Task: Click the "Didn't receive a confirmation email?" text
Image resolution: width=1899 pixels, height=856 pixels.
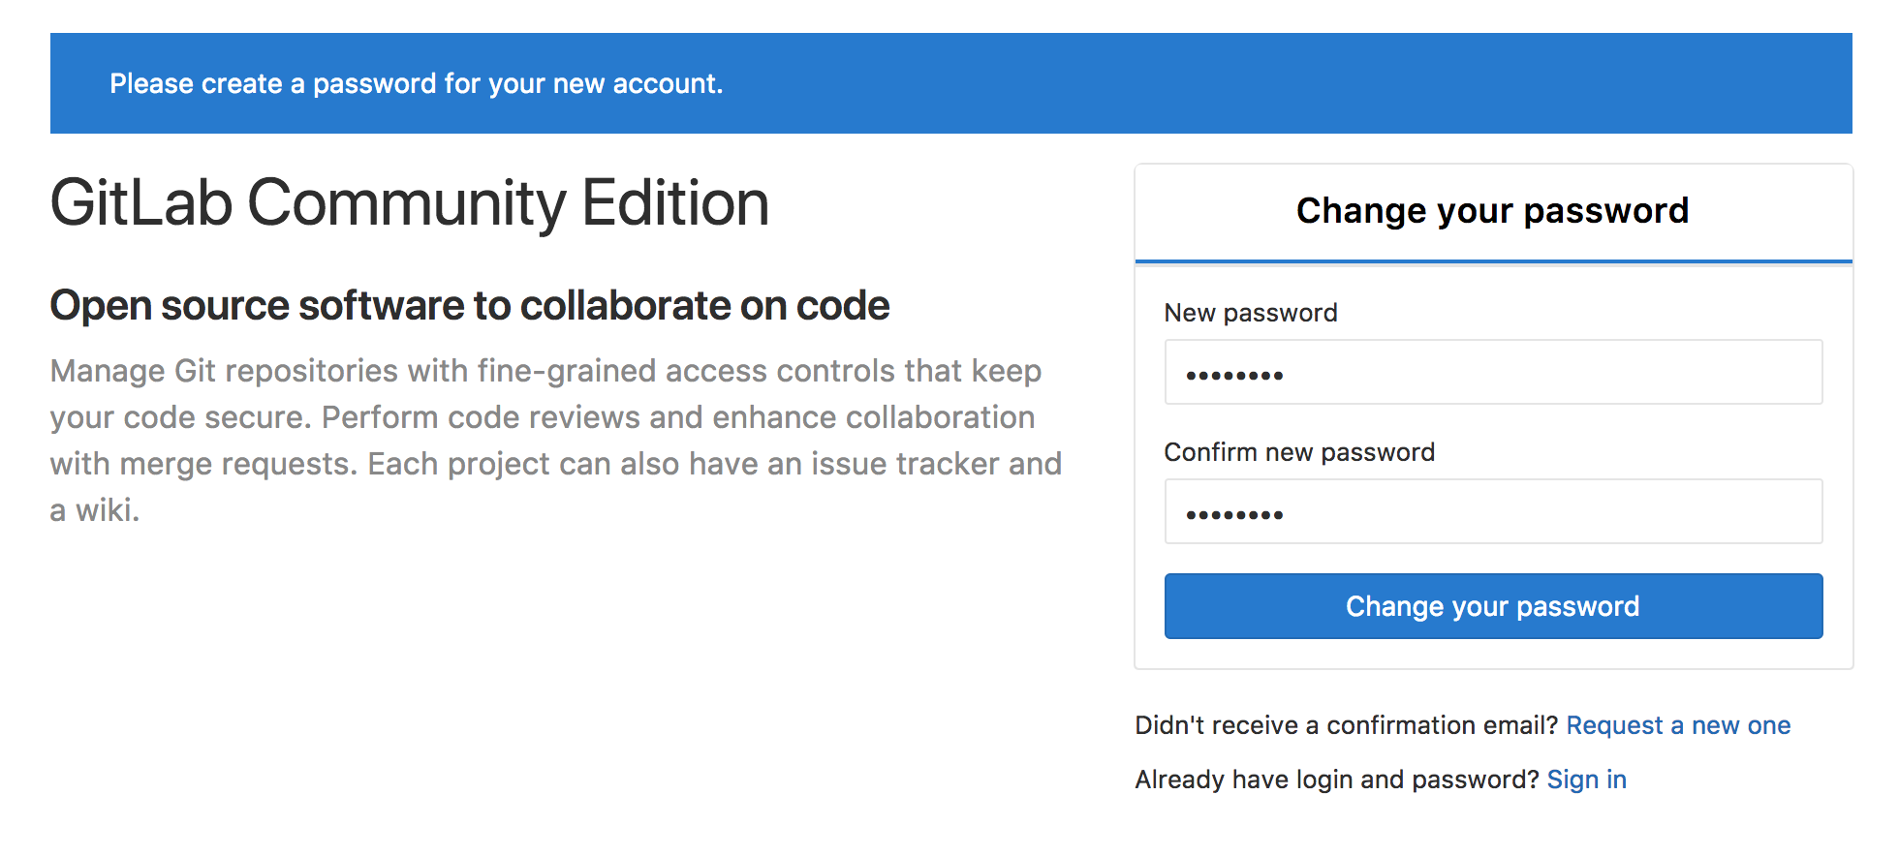Action: pos(1346,725)
